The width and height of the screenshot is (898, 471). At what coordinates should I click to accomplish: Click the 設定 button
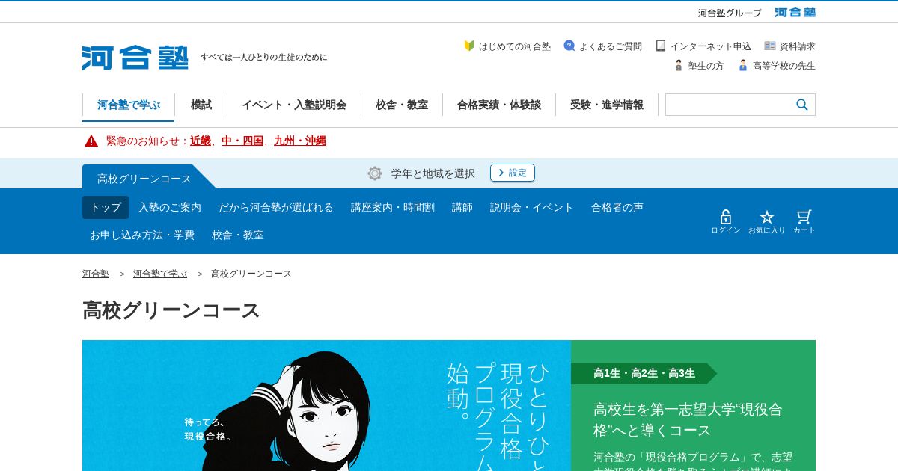(513, 173)
